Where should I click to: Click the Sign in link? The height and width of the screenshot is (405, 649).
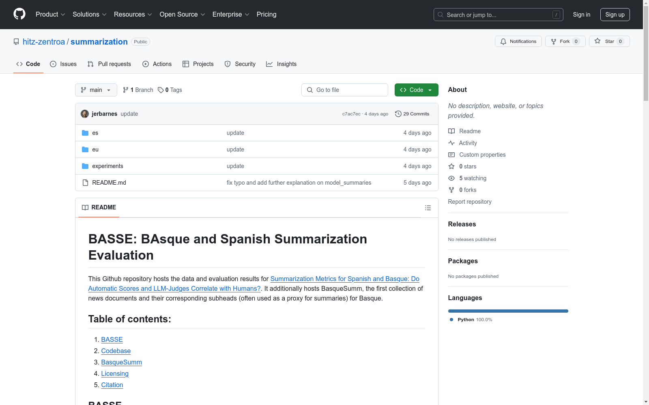pos(582,15)
